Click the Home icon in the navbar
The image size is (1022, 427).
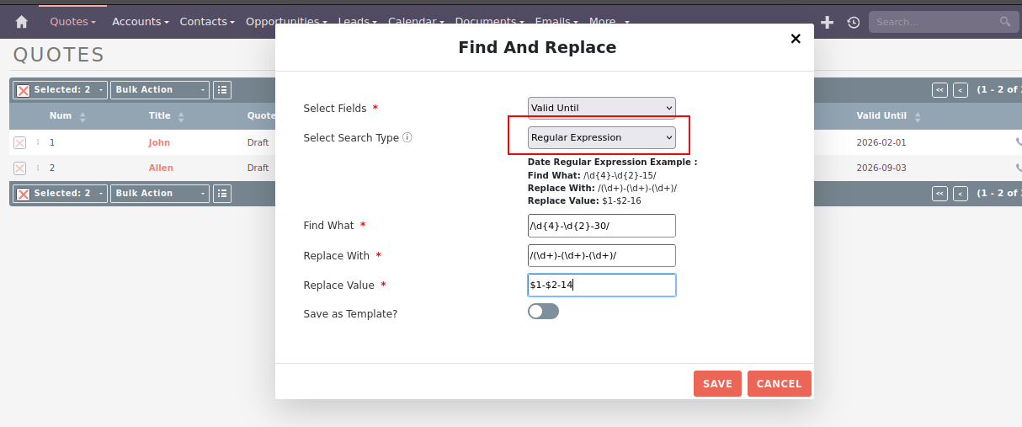click(22, 22)
